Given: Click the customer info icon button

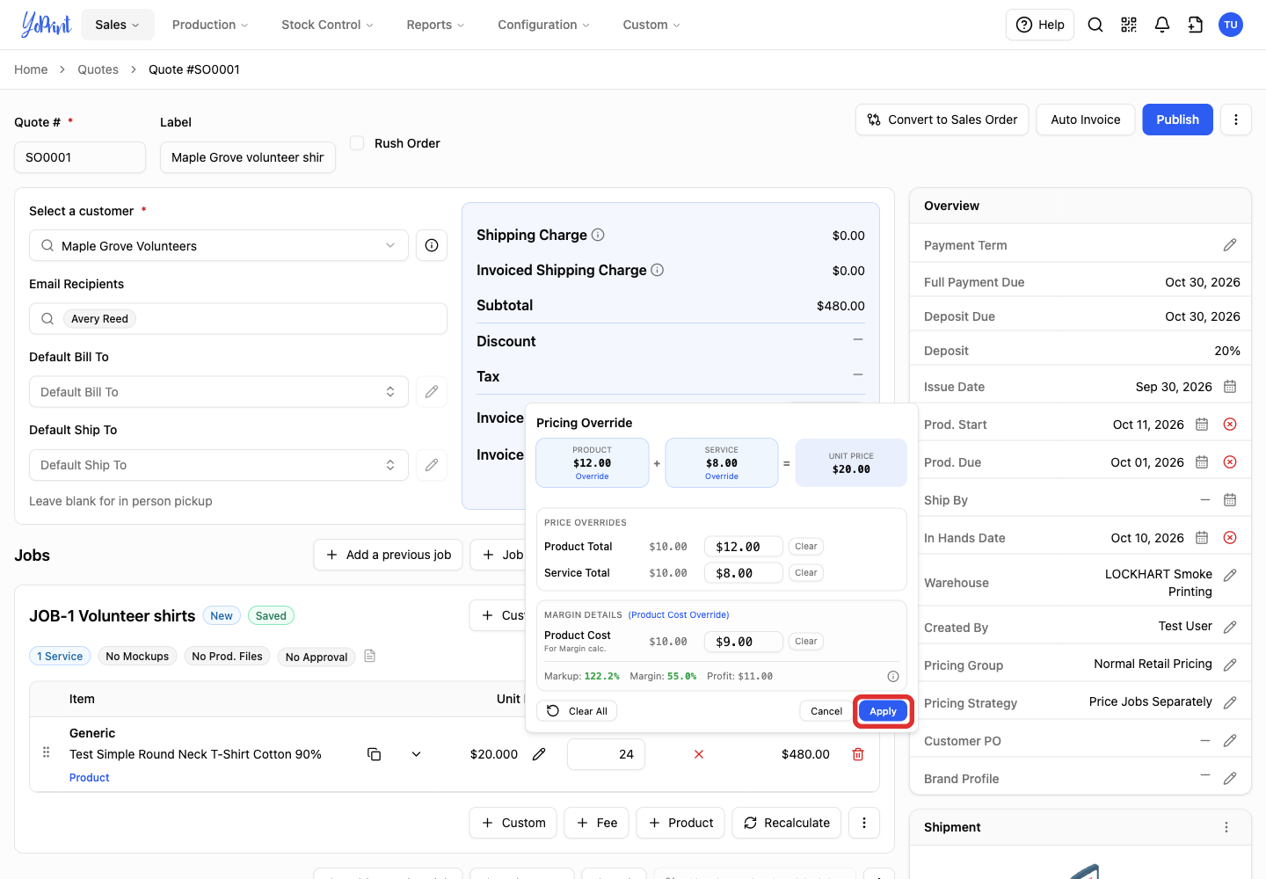Looking at the screenshot, I should [x=432, y=245].
